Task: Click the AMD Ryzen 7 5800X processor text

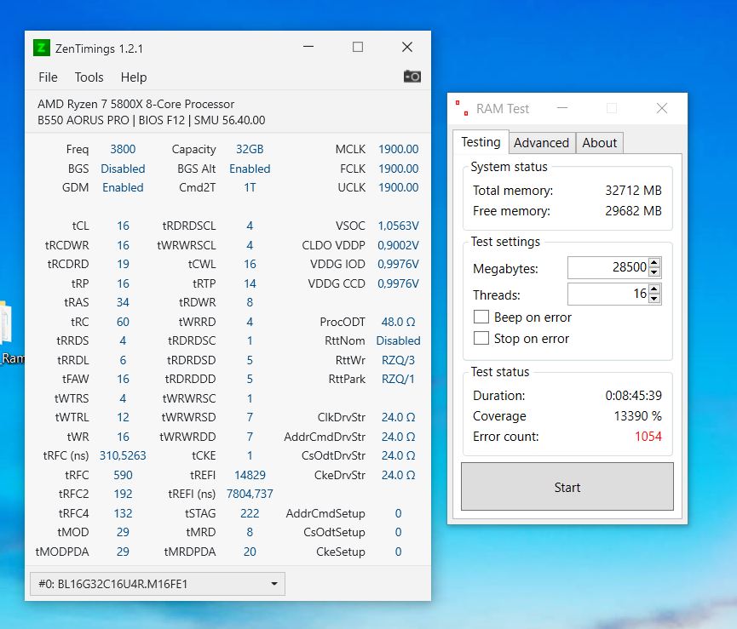Action: click(x=135, y=104)
